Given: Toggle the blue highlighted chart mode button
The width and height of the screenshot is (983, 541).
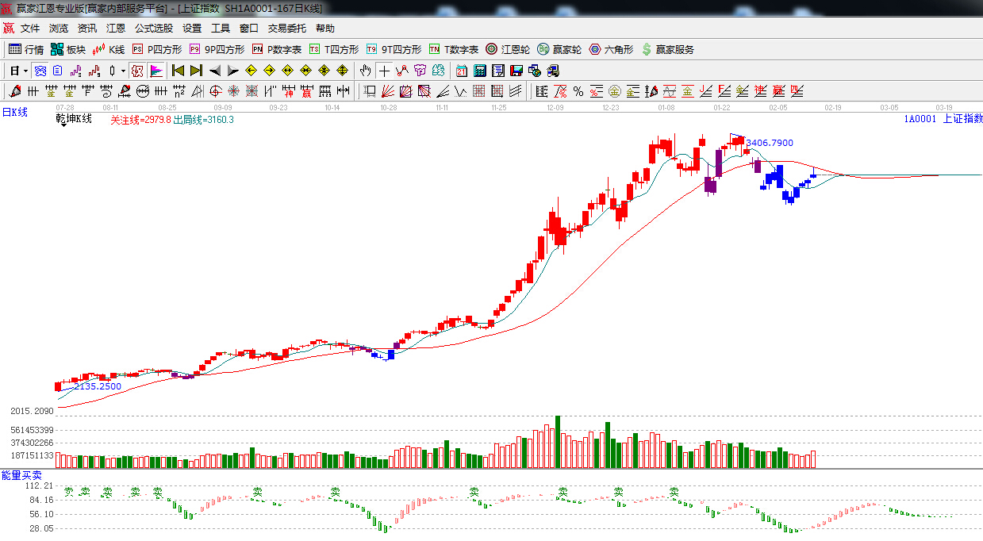Looking at the screenshot, I should 40,71.
